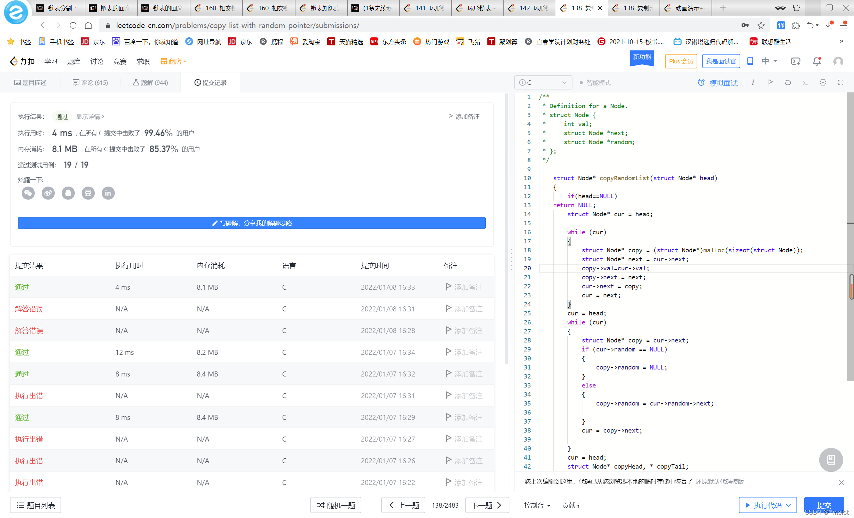
Task: Add note via 添加备注 in result card
Action: [x=463, y=117]
